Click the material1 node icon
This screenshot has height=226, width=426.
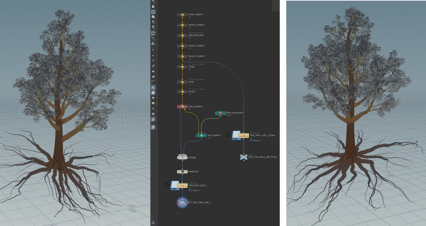(182, 171)
